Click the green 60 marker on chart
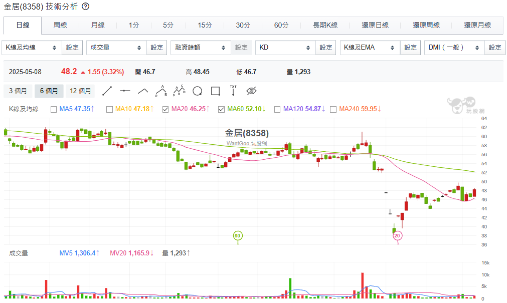This screenshot has height=303, width=507. tap(238, 235)
